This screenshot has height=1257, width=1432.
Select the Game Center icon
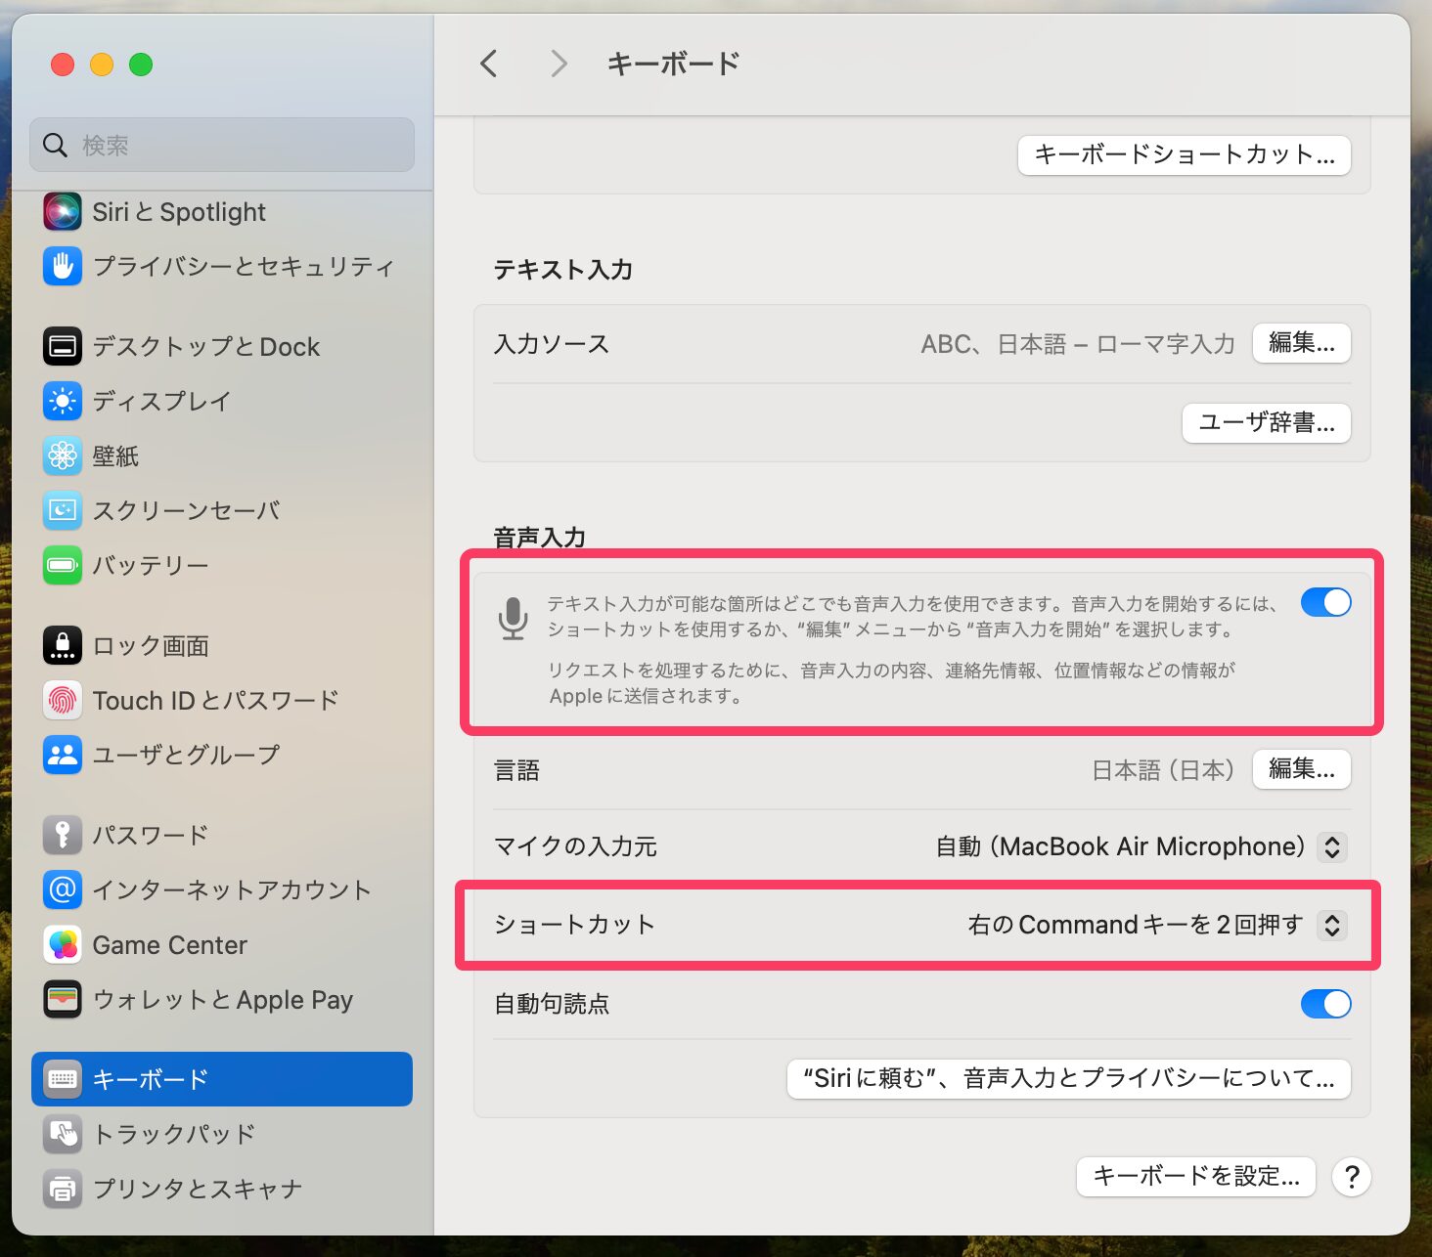(x=63, y=945)
